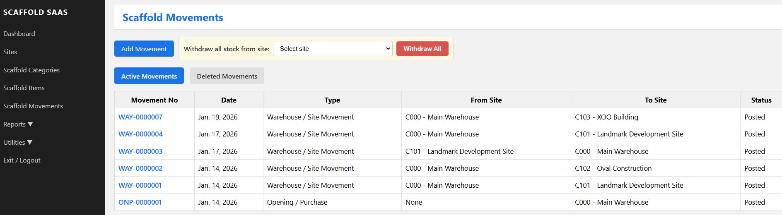Click the SCAFFOLD SAAS brand title
Screen dimensions: 782x215
point(36,12)
